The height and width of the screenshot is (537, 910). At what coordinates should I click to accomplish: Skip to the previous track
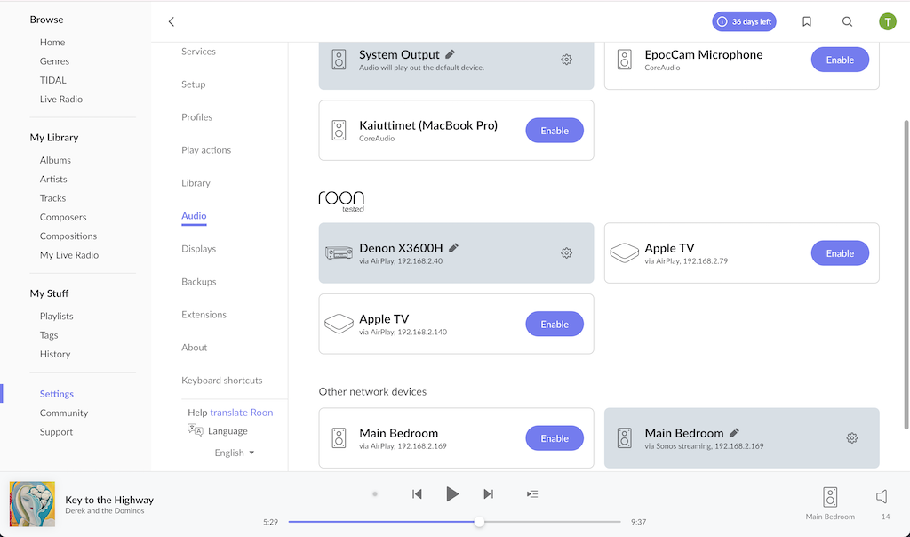[417, 494]
